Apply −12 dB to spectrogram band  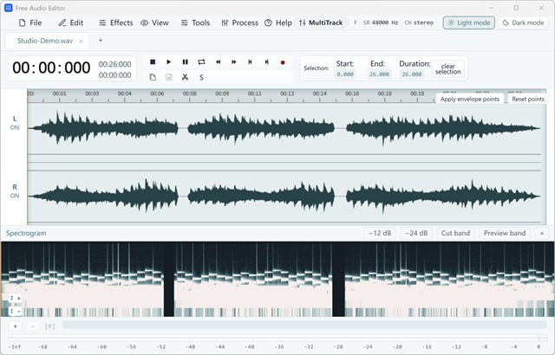[380, 233]
